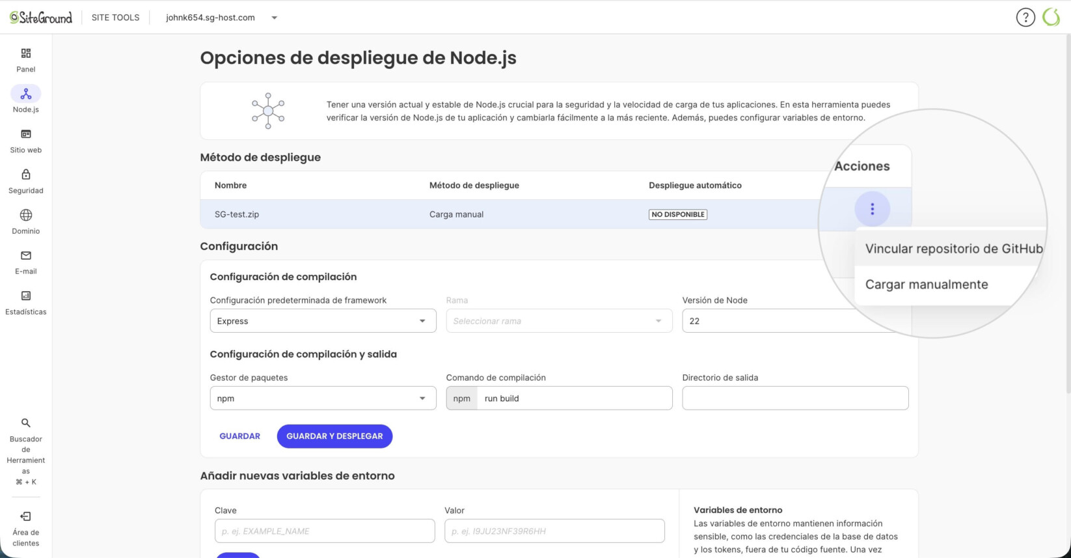Click the help question mark icon
Viewport: 1071px width, 558px height.
pyautogui.click(x=1025, y=18)
